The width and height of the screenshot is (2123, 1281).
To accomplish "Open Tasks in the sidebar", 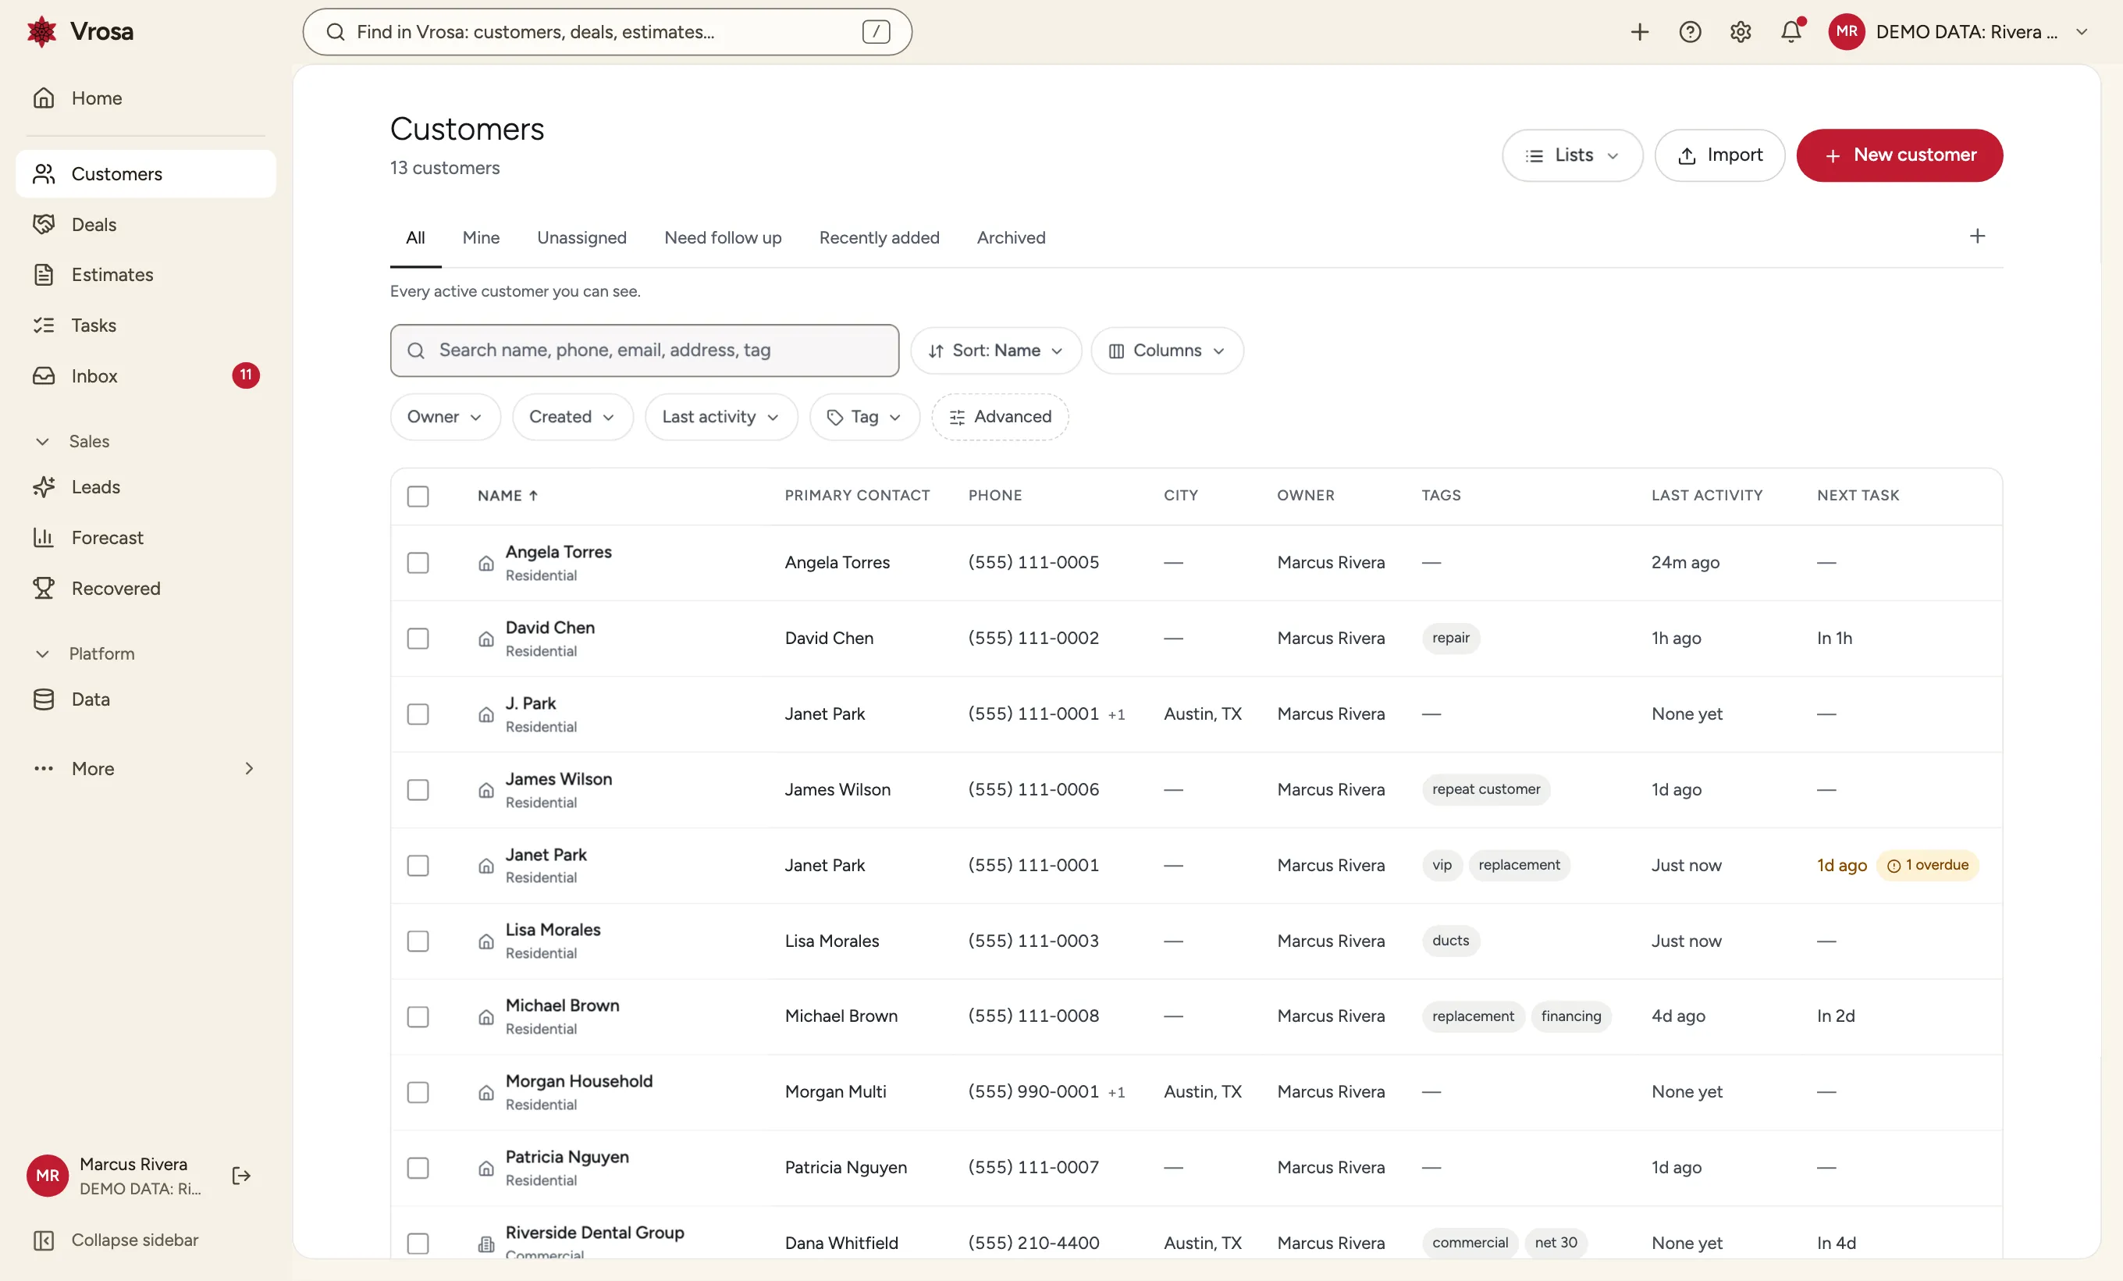I will 146,325.
